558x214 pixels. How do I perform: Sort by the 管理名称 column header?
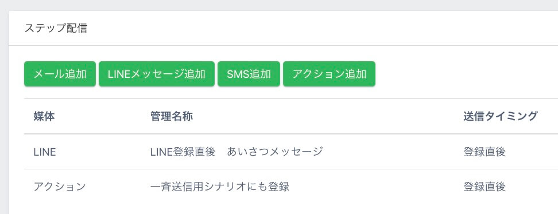(x=172, y=116)
